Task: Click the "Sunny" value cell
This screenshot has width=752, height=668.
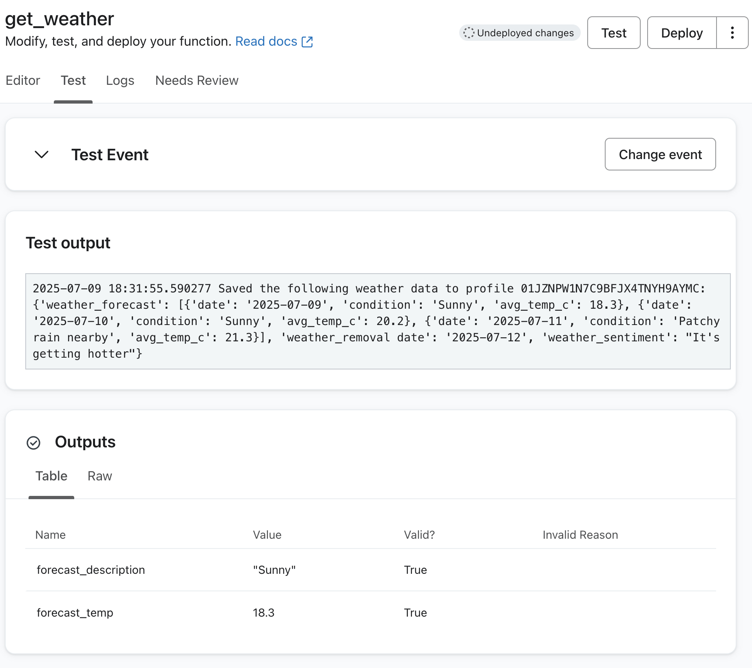Action: coord(274,570)
